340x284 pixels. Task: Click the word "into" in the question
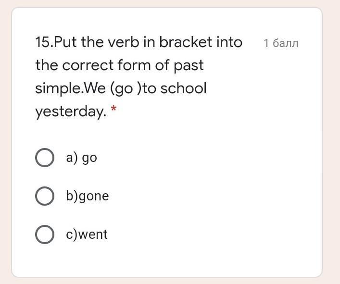click(229, 42)
